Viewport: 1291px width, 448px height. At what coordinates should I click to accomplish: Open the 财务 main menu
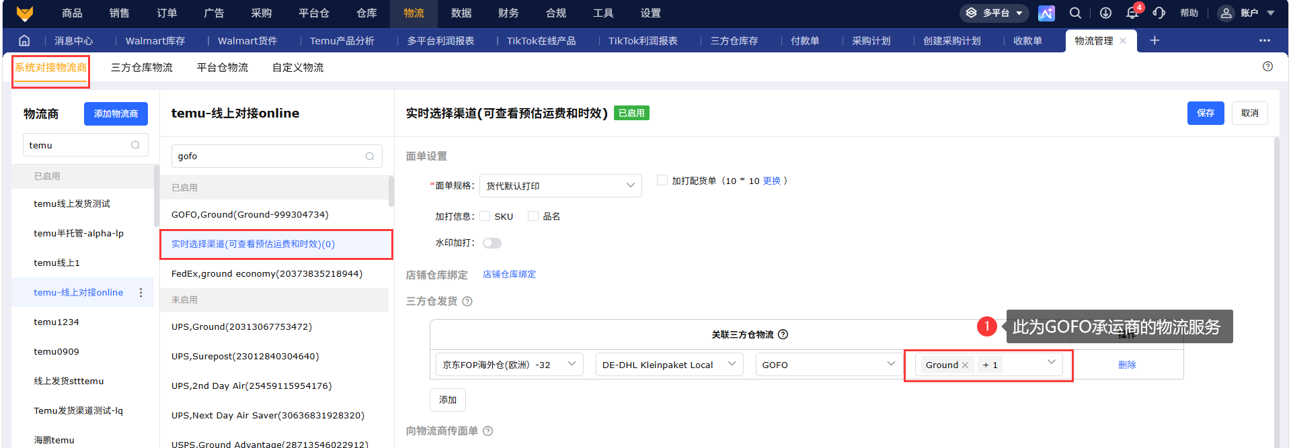[508, 13]
